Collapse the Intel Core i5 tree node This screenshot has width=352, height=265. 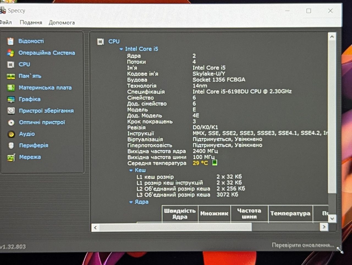click(x=121, y=49)
